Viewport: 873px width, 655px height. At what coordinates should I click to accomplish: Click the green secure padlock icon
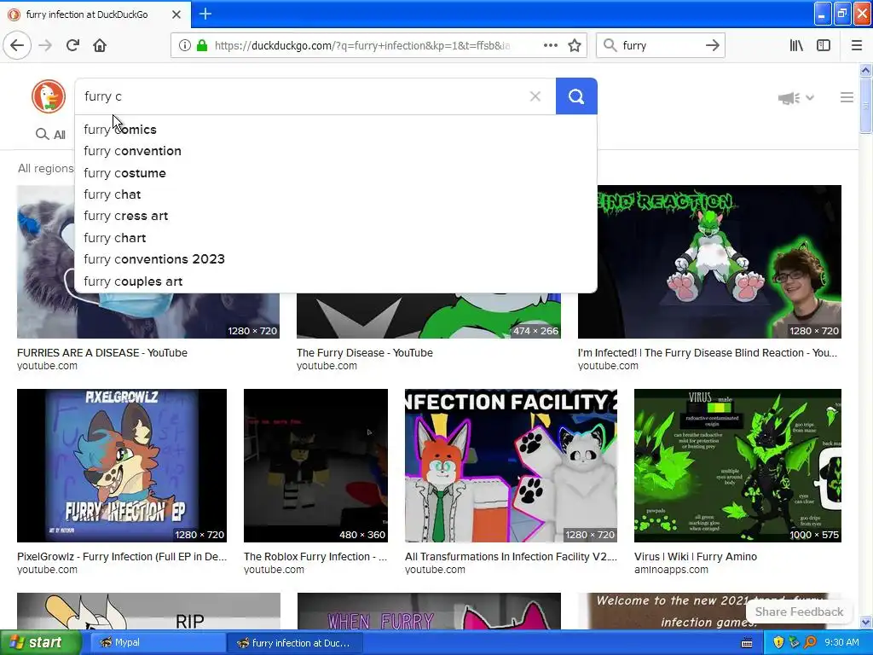coord(202,45)
